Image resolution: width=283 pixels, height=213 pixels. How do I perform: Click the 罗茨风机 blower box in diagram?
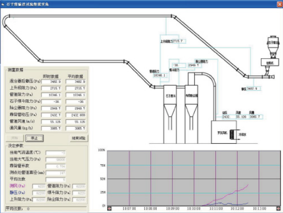pos(224,132)
